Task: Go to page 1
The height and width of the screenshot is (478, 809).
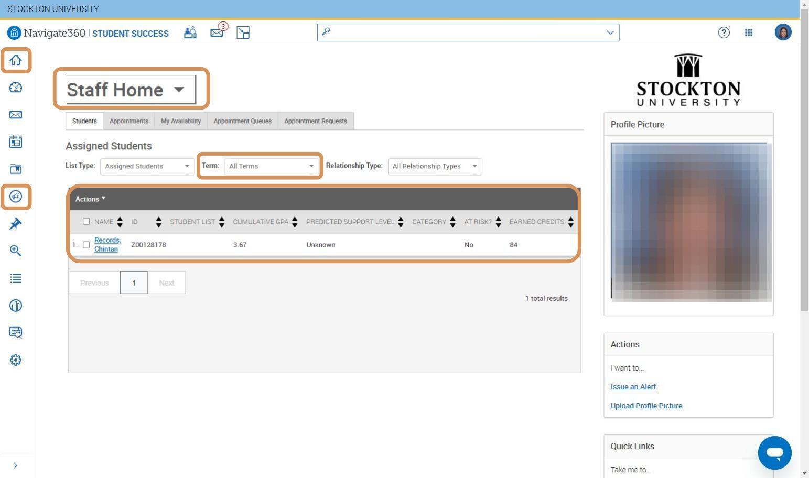Action: (x=134, y=283)
